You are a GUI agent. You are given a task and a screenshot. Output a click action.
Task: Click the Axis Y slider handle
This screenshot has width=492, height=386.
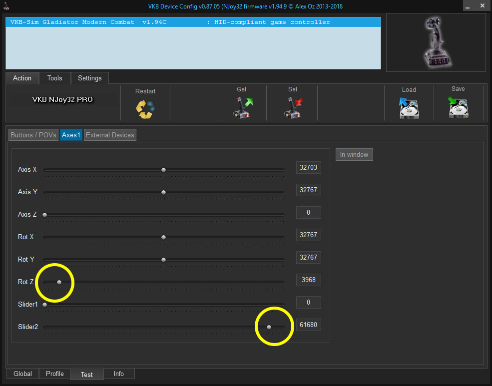point(163,192)
